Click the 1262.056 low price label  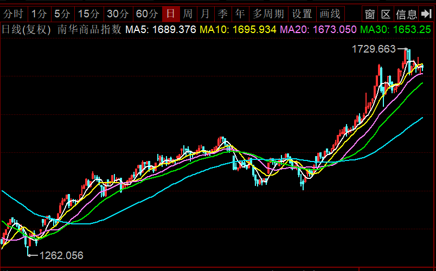pos(61,255)
